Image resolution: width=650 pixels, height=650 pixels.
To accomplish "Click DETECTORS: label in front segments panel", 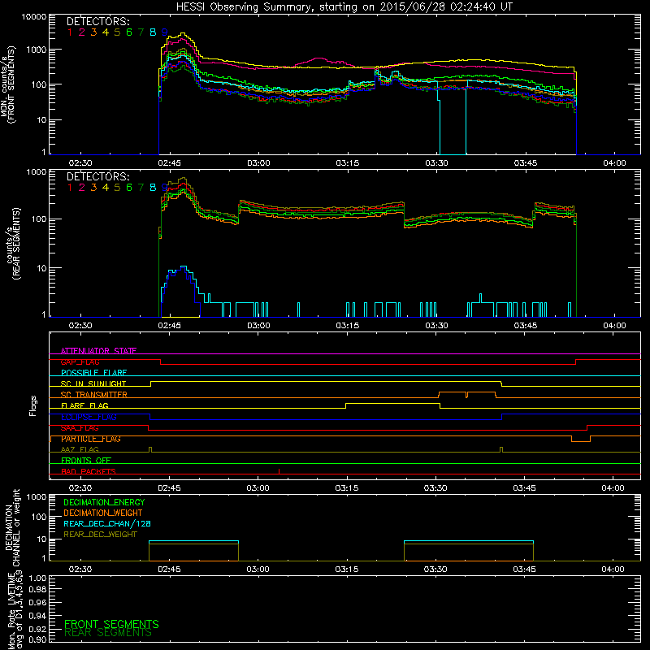I will pyautogui.click(x=98, y=21).
